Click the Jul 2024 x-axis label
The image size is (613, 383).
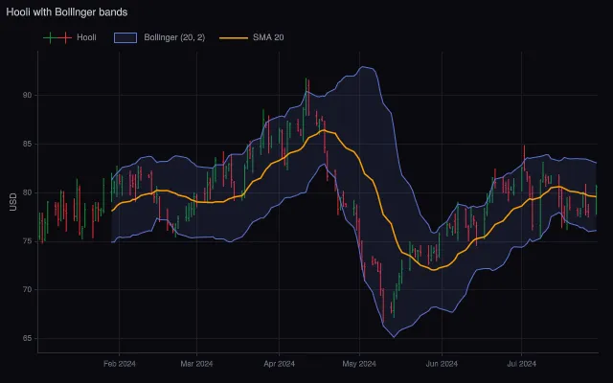click(x=521, y=364)
